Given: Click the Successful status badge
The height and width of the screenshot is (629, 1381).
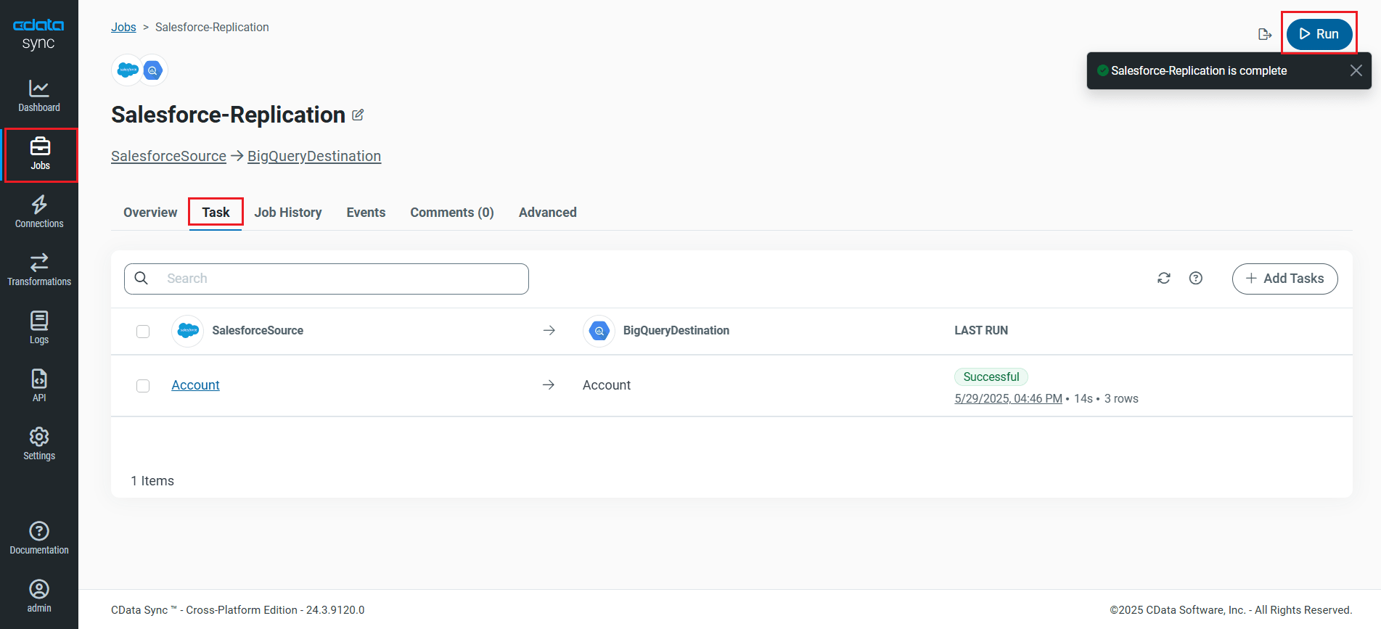Looking at the screenshot, I should click(991, 377).
